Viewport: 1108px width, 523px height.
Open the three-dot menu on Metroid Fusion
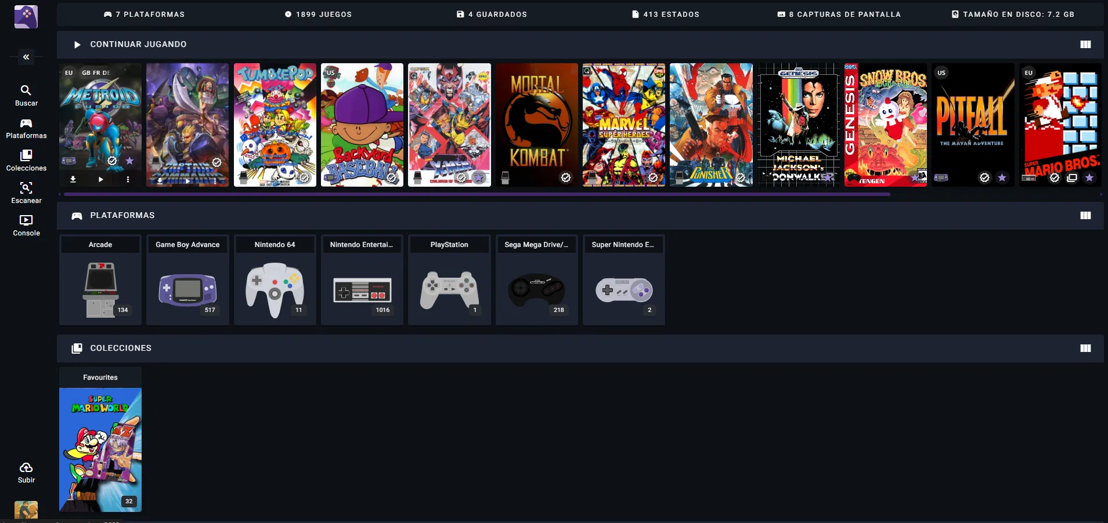click(x=128, y=179)
